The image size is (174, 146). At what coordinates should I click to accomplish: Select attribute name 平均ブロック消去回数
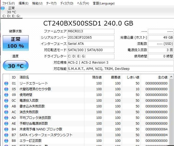[x=35, y=118]
